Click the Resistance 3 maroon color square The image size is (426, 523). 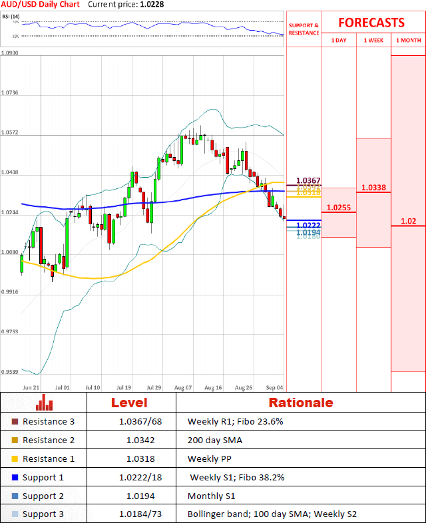(15, 421)
